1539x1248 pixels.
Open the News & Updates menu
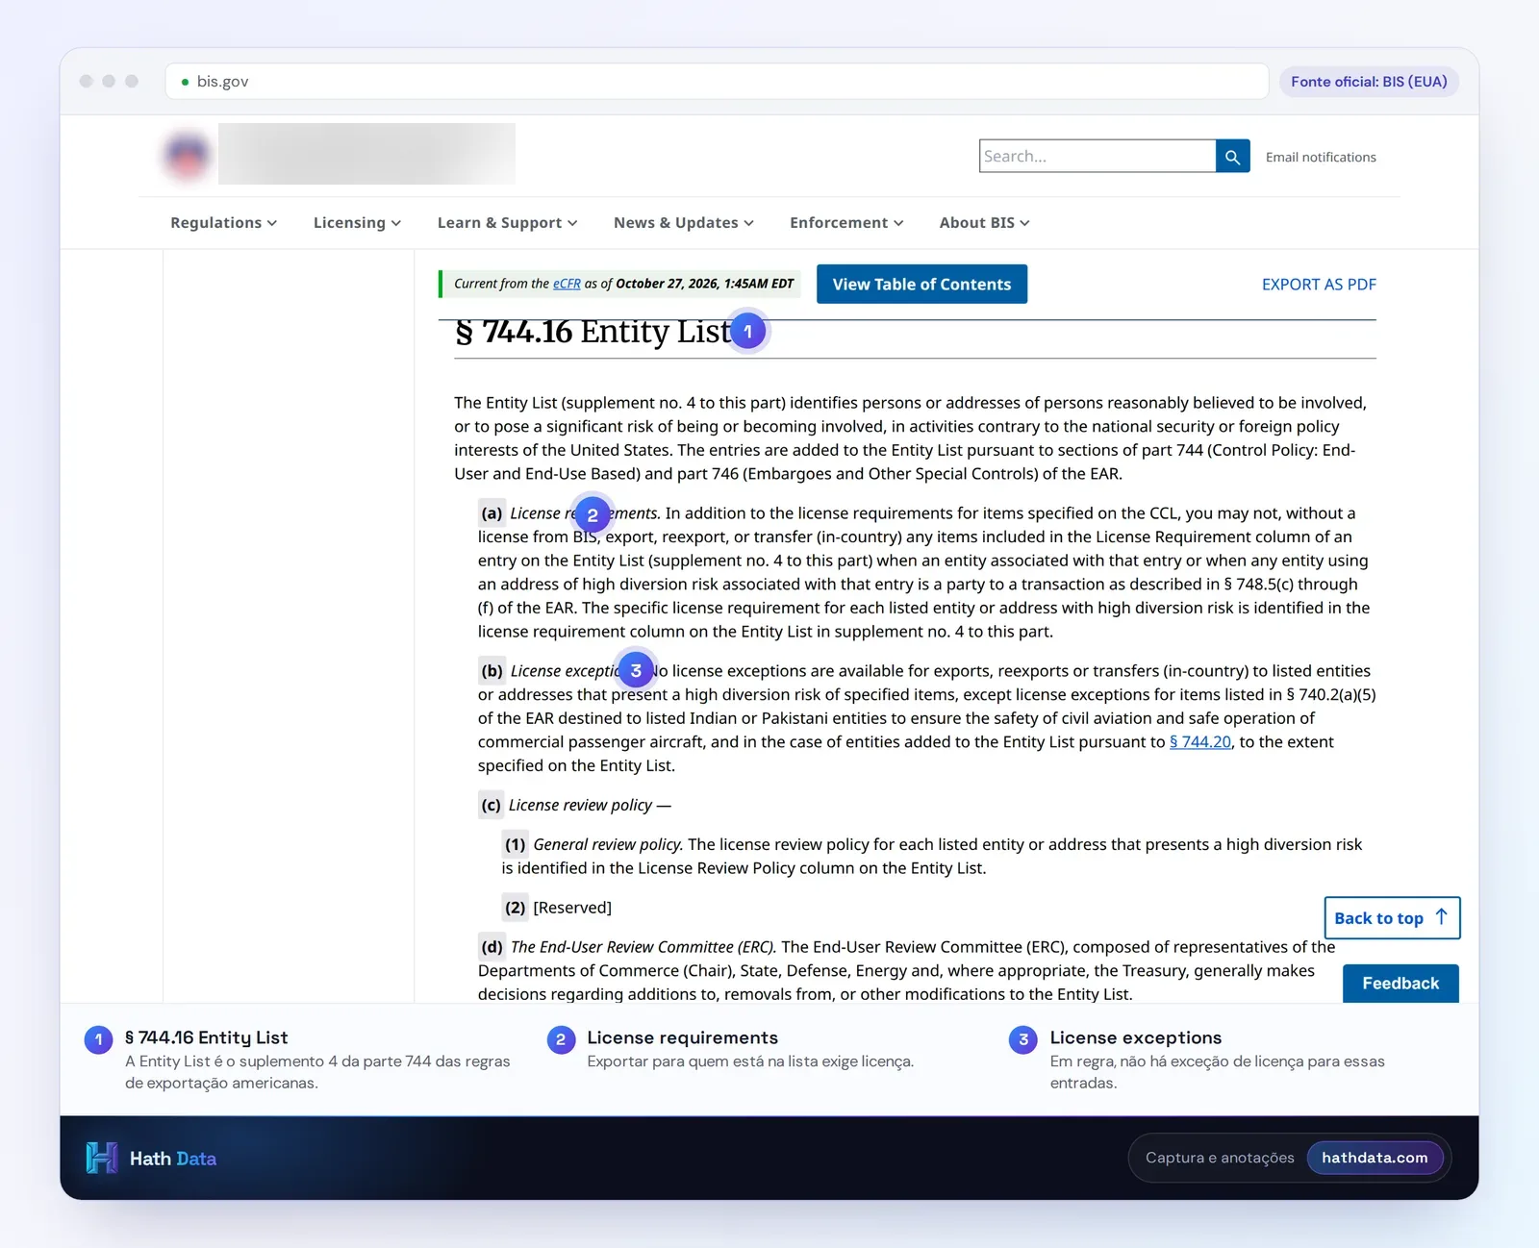coord(683,223)
